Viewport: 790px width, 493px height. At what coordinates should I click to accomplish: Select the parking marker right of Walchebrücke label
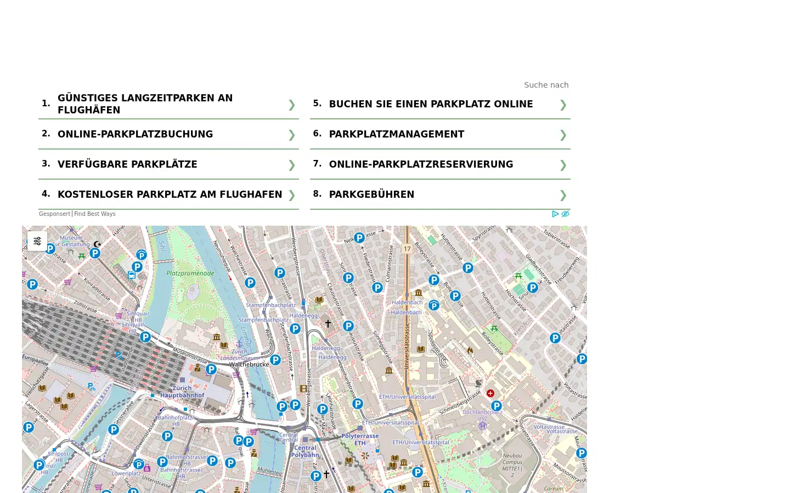coord(275,360)
